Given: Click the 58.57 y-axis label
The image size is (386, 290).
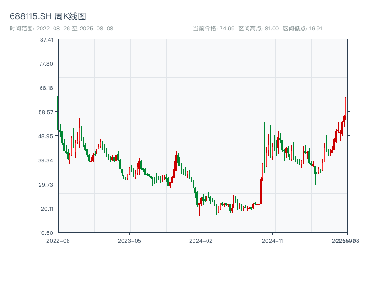Looking at the screenshot, I should click(46, 112).
